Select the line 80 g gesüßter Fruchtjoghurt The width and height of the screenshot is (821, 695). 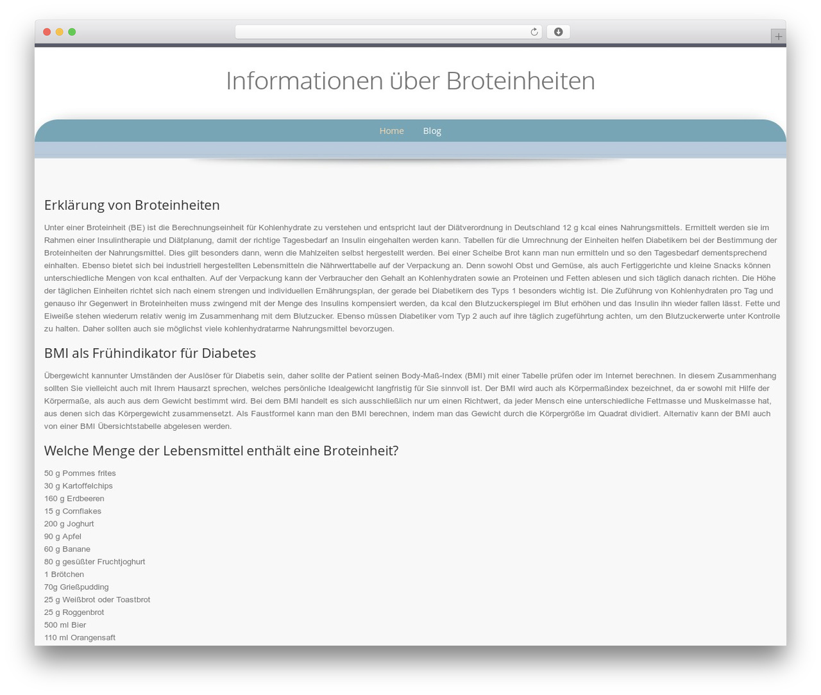95,562
